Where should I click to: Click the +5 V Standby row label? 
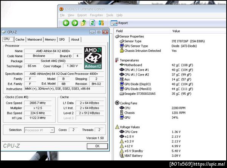pyautogui.click(x=134, y=151)
